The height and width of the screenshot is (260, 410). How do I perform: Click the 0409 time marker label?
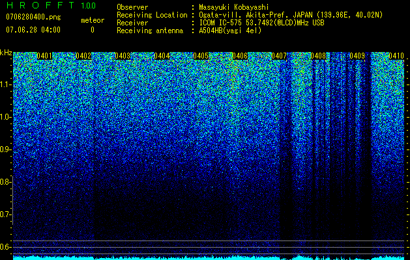point(357,56)
